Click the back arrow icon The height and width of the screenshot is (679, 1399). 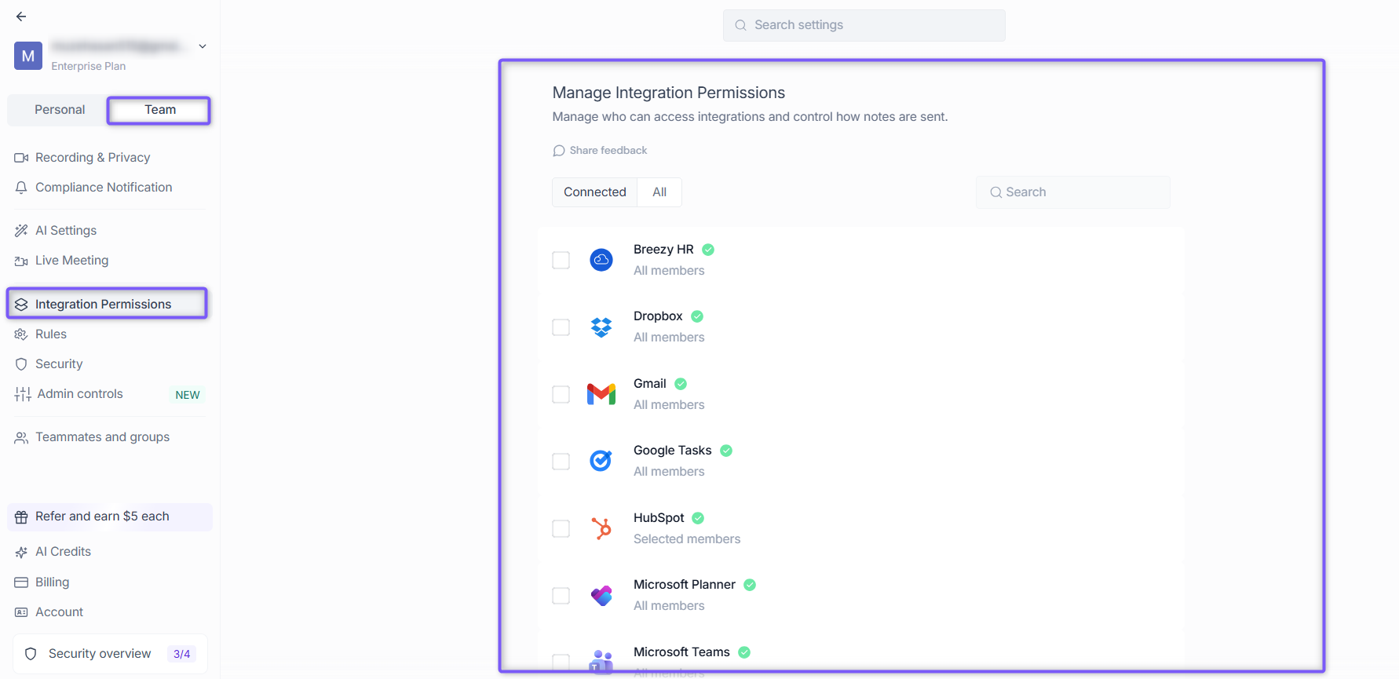[21, 16]
